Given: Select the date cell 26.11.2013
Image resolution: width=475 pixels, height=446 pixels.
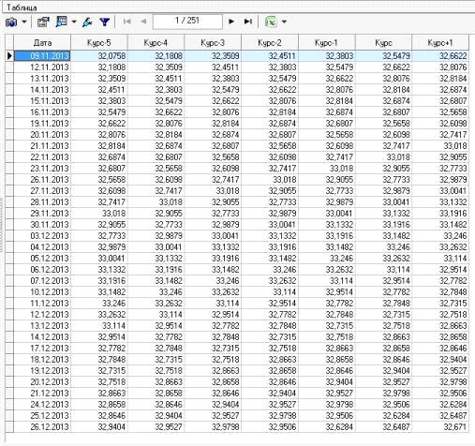Looking at the screenshot, I should click(42, 180).
